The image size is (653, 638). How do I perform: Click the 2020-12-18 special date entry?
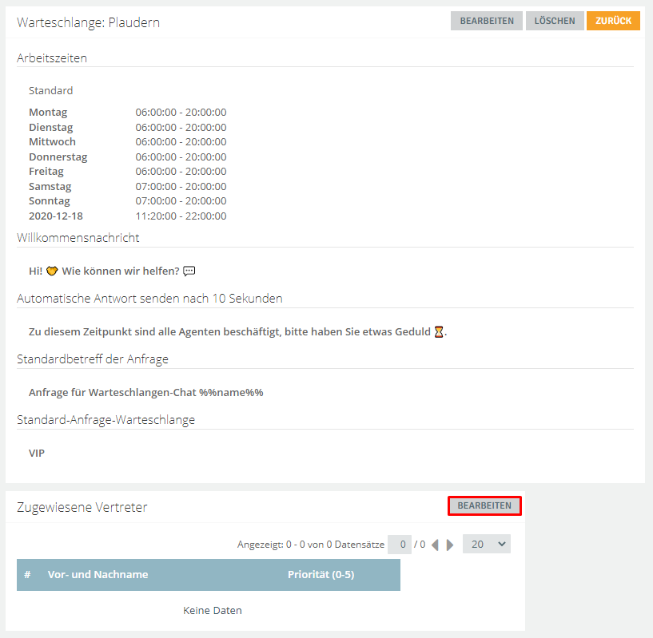56,216
